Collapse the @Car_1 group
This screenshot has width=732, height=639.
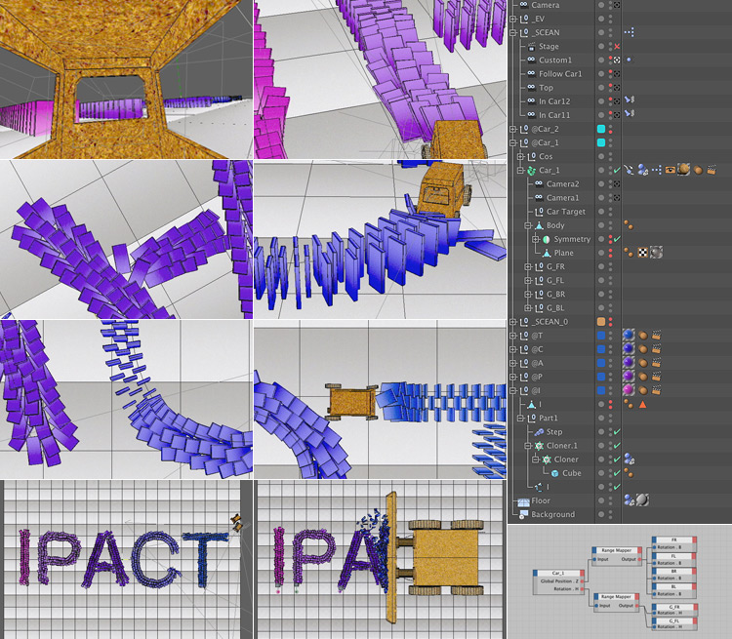tap(512, 142)
